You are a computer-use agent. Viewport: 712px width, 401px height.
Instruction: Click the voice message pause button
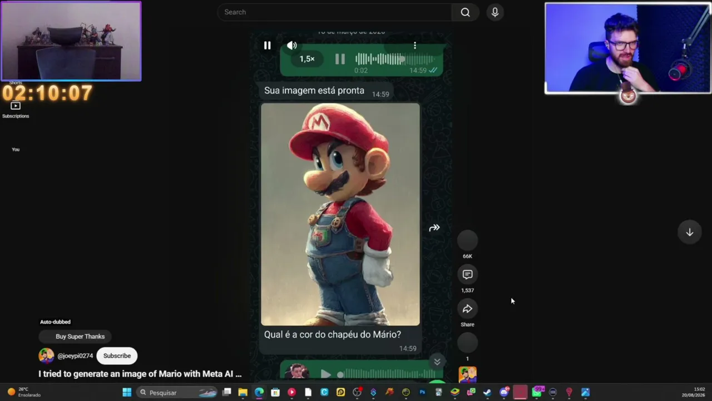point(340,59)
